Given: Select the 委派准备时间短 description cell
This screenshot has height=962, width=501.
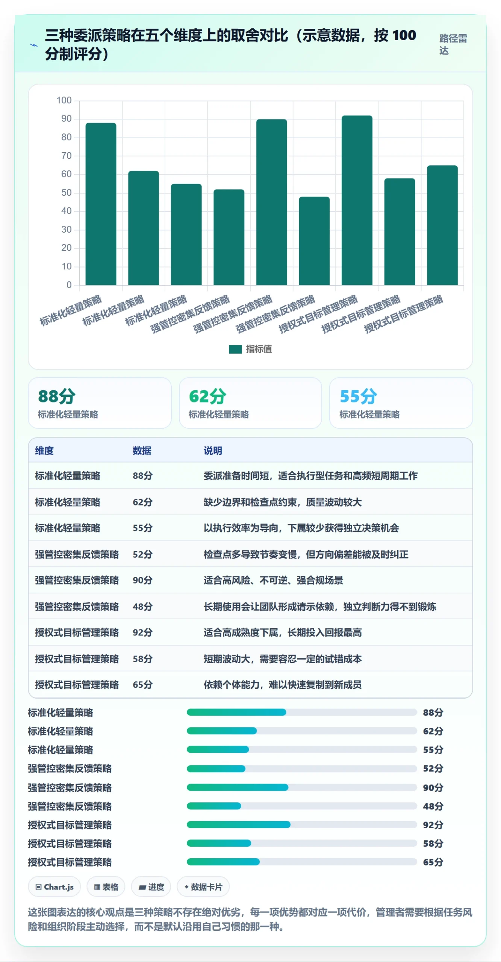Looking at the screenshot, I should (x=310, y=476).
